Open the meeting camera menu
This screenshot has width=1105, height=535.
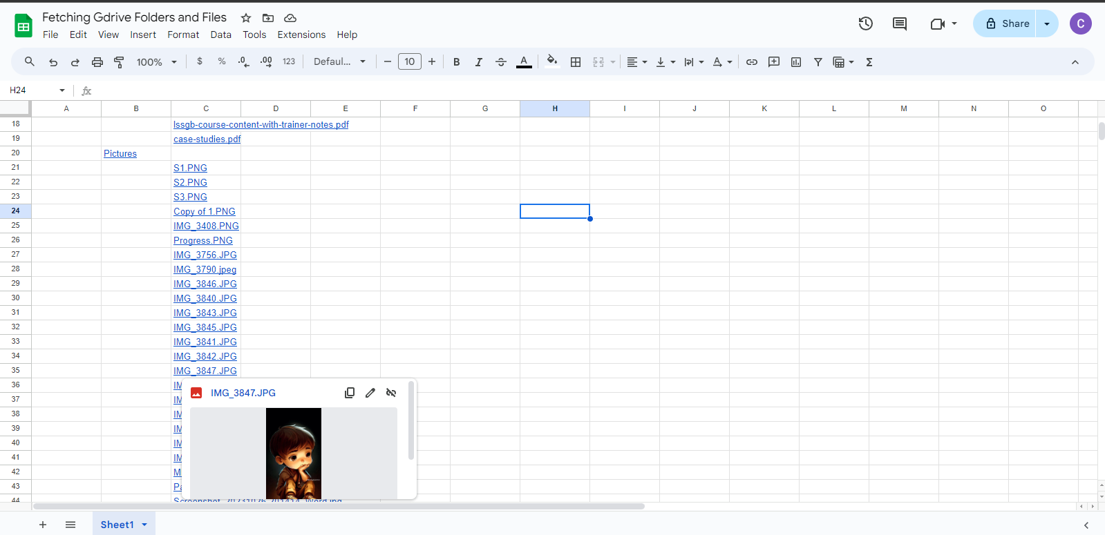click(x=943, y=23)
